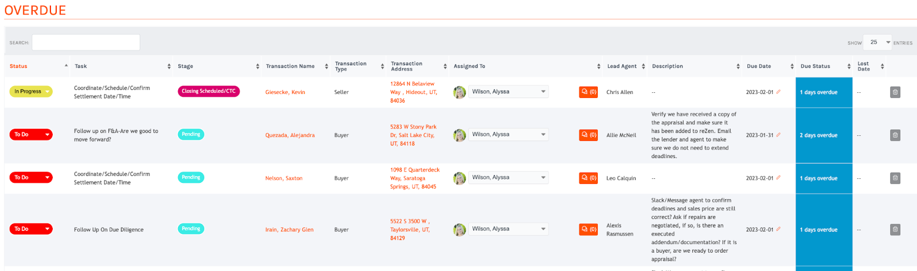Sort by Task column header
917x271 pixels.
point(122,66)
